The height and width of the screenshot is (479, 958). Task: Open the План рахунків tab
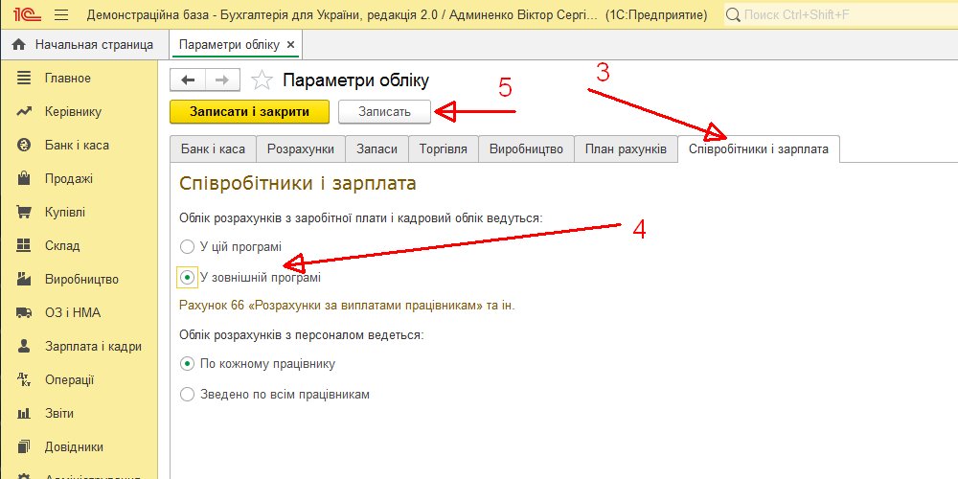click(626, 149)
